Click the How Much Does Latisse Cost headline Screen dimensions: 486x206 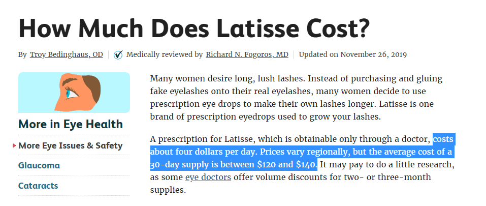click(195, 27)
